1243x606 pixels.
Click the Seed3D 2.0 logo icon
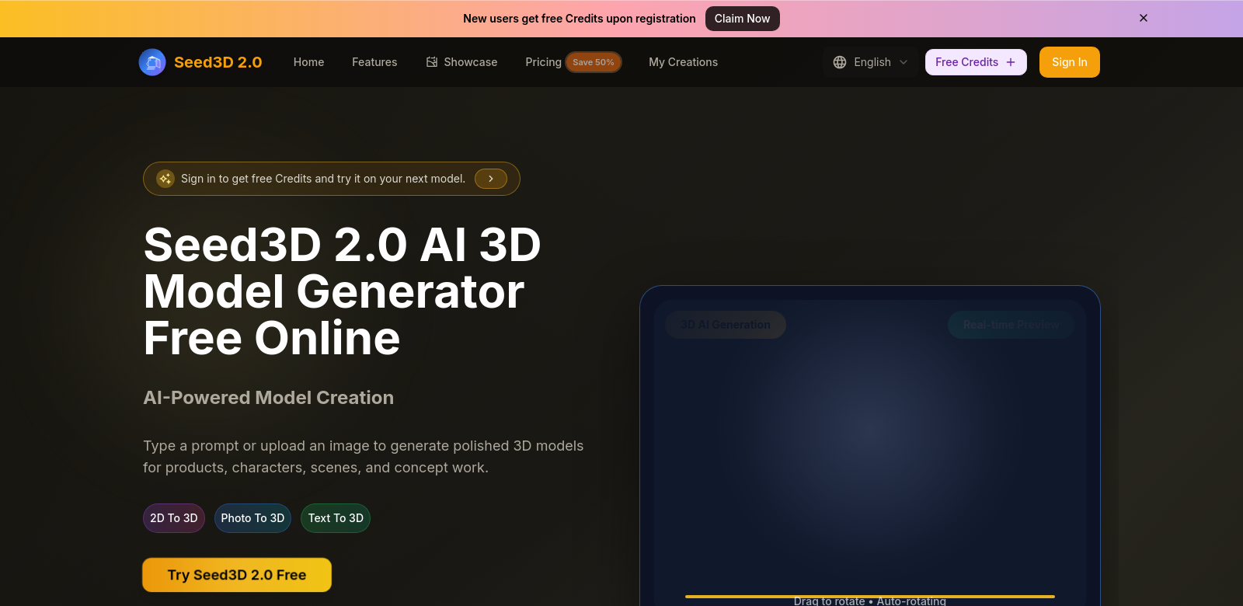(152, 62)
